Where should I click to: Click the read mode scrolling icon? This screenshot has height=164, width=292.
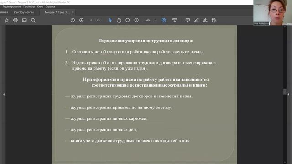[x=175, y=20]
